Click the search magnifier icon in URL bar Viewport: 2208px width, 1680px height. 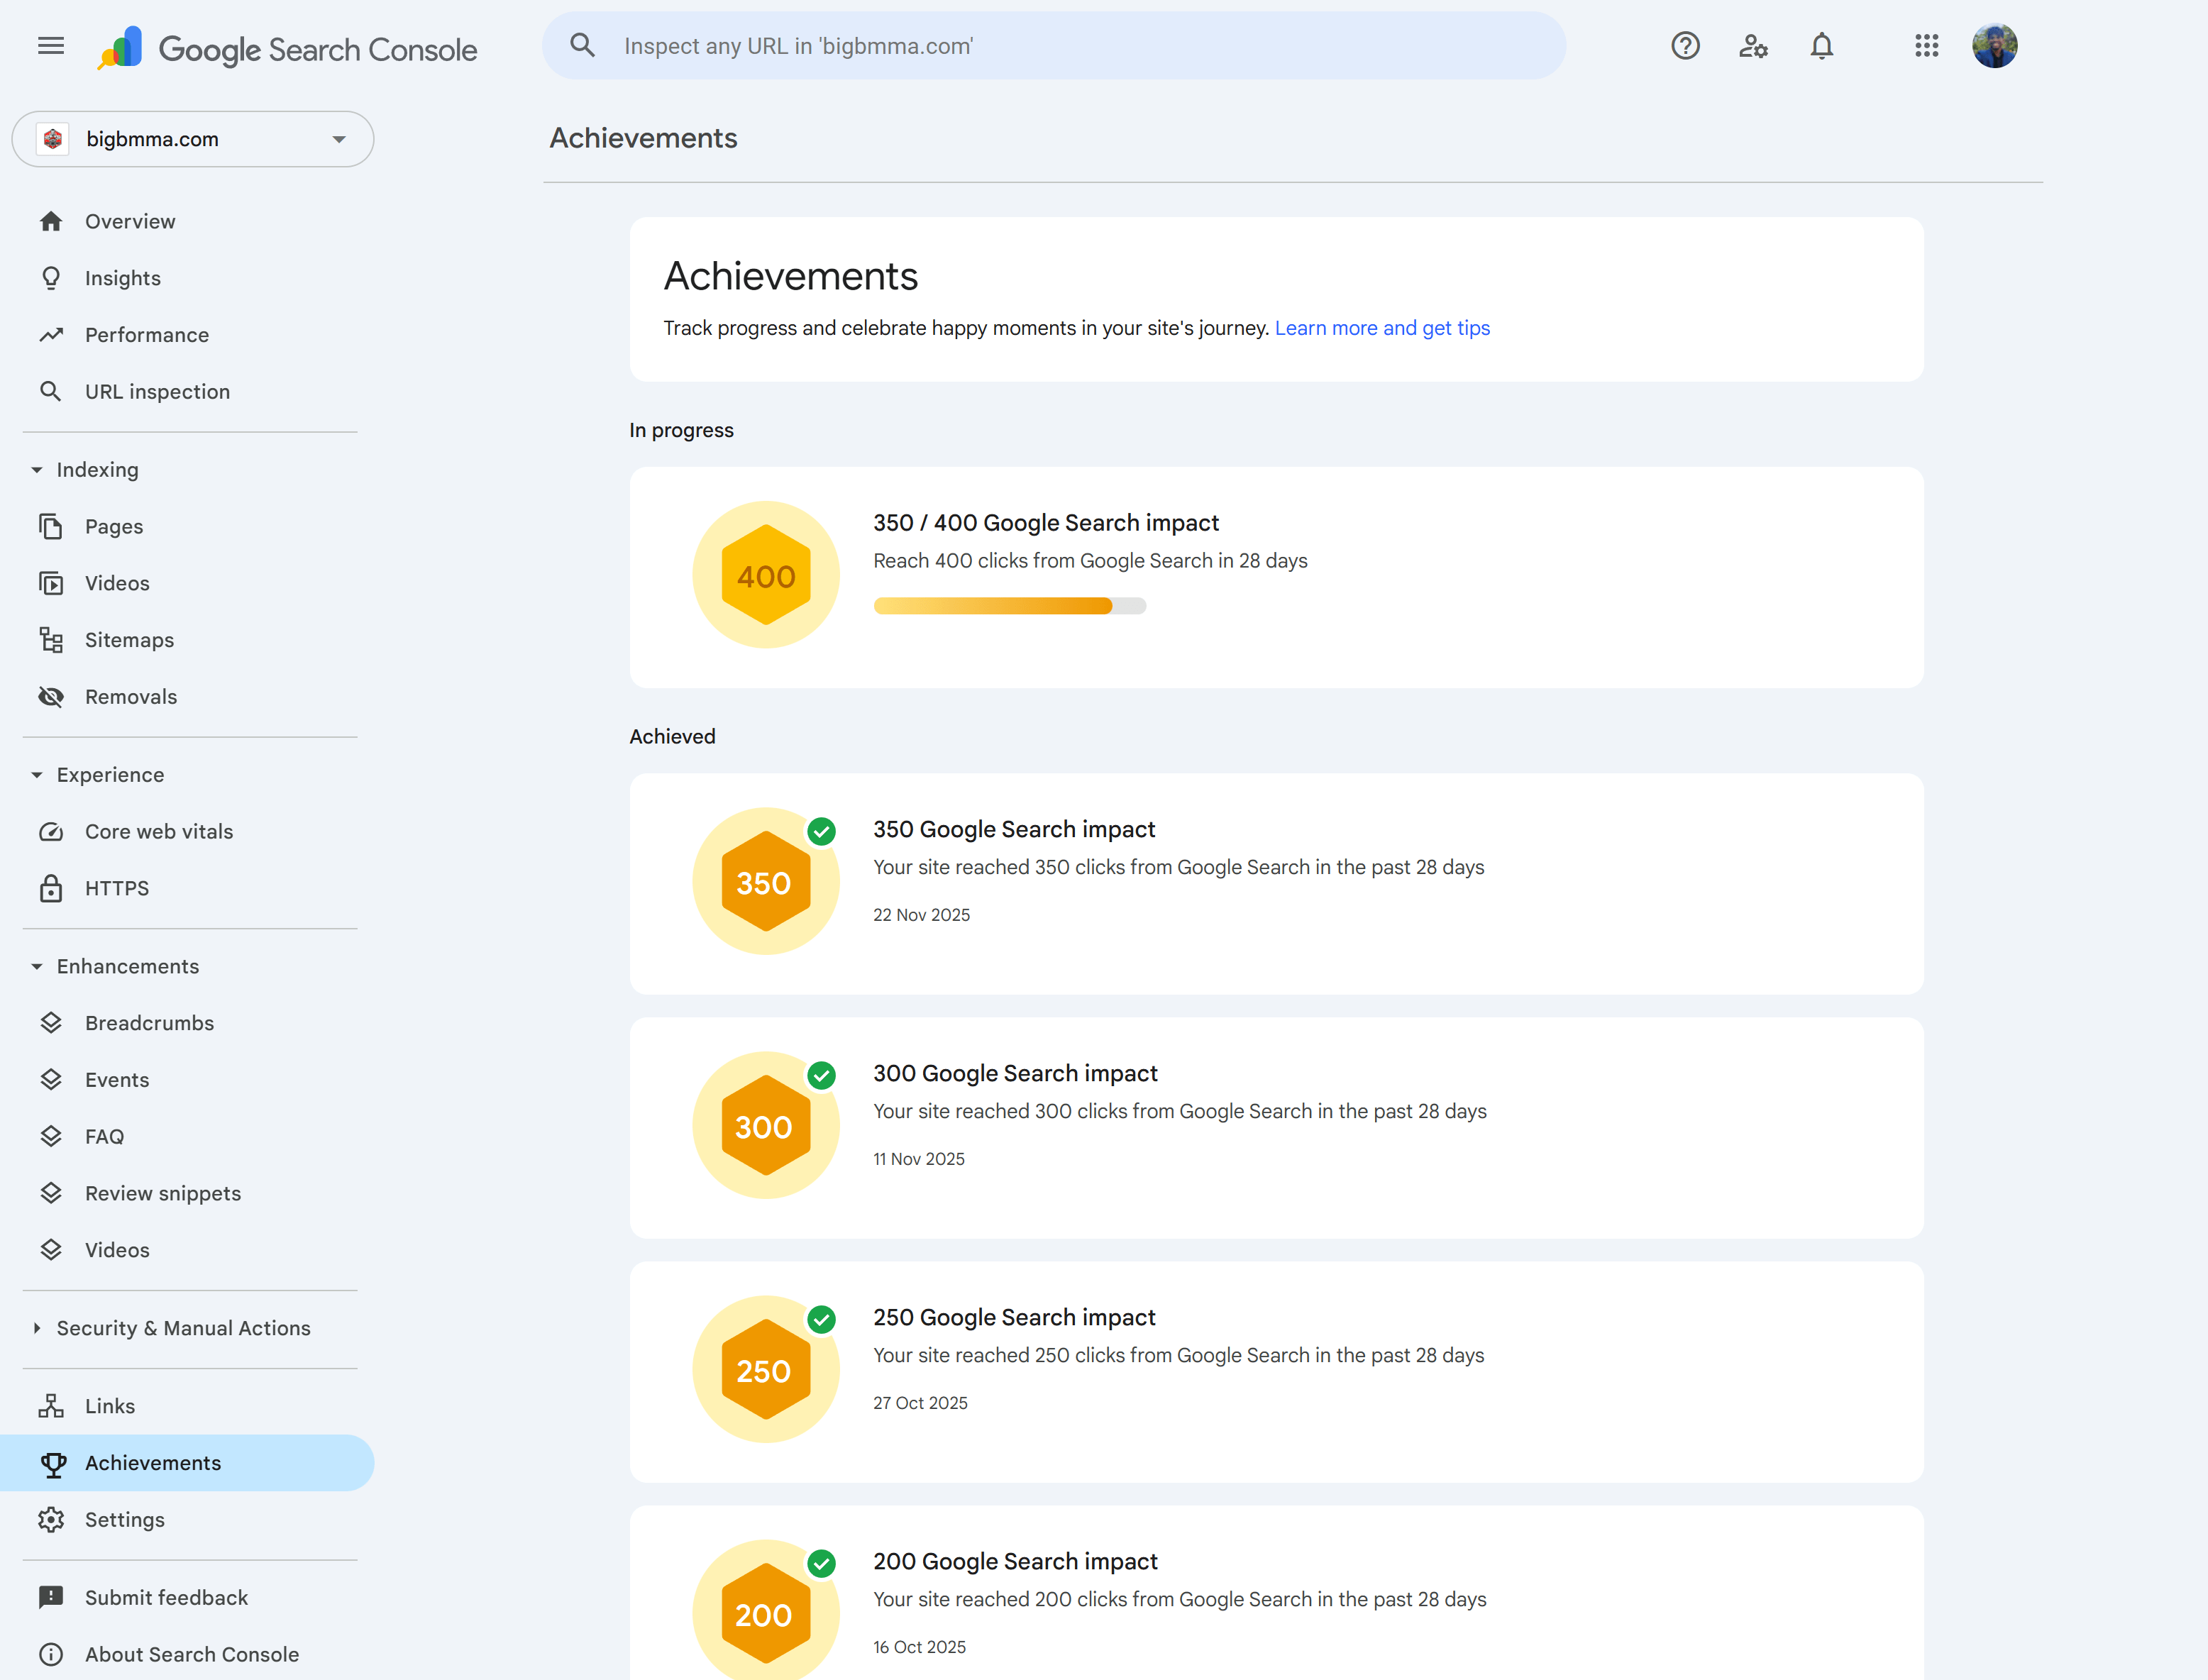tap(582, 46)
